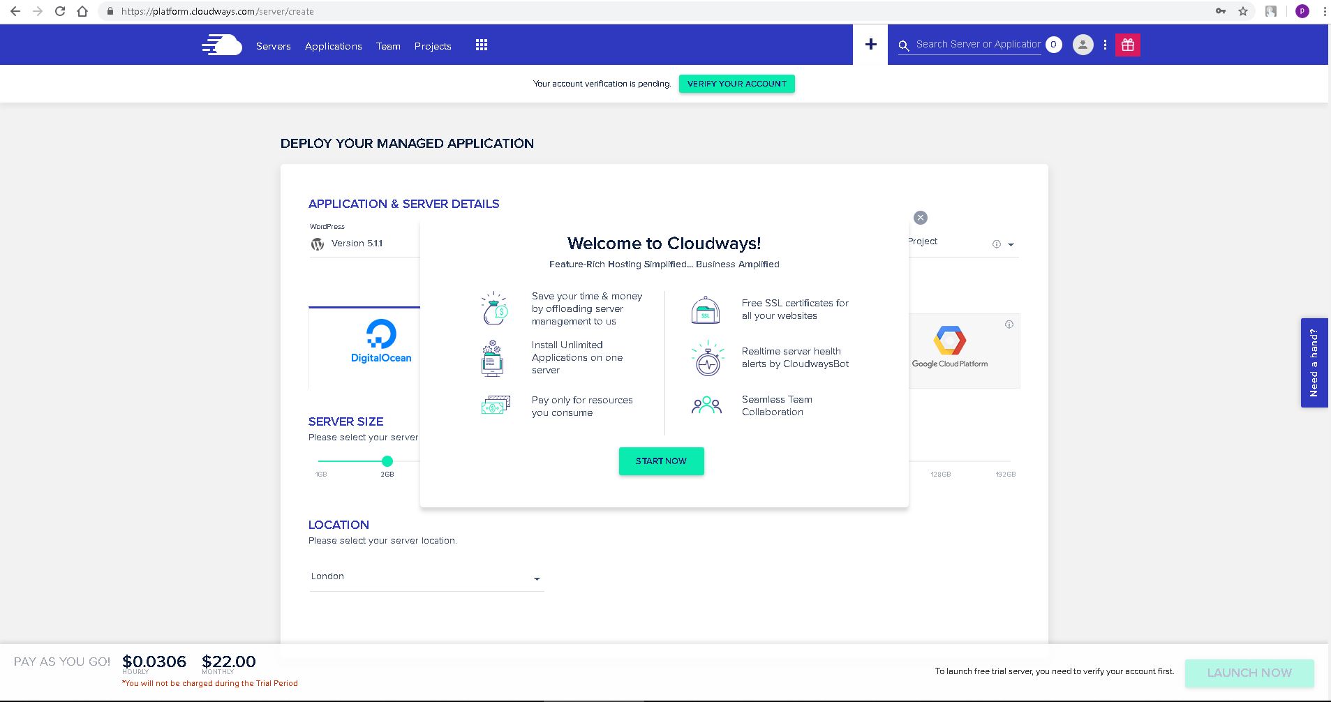Click the 'Seamless Team Collaboration' text
This screenshot has height=702, width=1331.
[x=777, y=405]
